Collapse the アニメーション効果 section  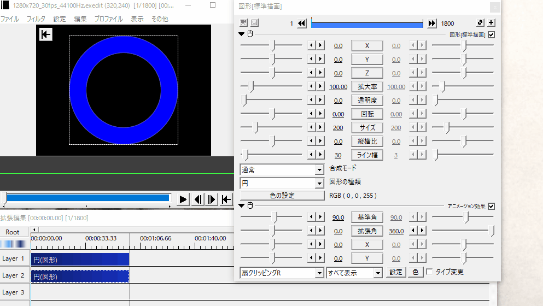(x=242, y=205)
